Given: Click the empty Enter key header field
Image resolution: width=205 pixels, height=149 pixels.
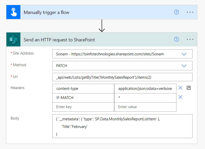Looking at the screenshot, I should coord(83,107).
